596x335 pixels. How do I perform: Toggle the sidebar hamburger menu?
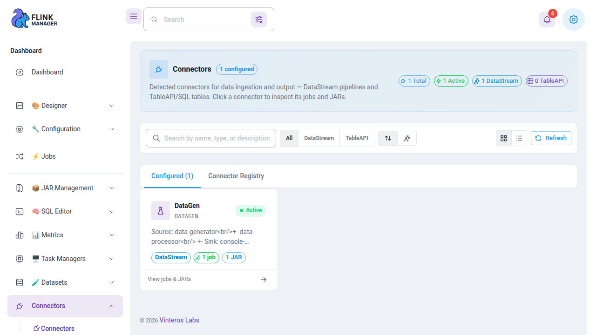(134, 16)
